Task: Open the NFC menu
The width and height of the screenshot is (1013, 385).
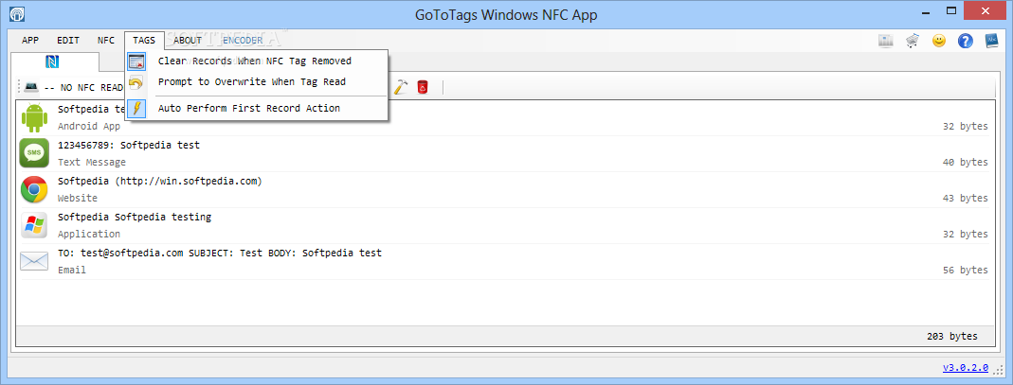Action: coord(106,40)
